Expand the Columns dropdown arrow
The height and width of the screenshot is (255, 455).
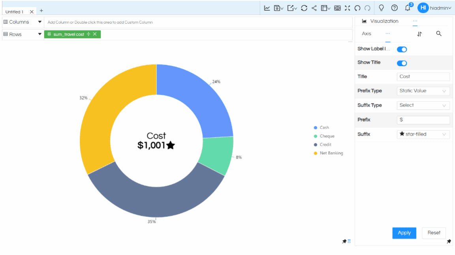pyautogui.click(x=40, y=22)
